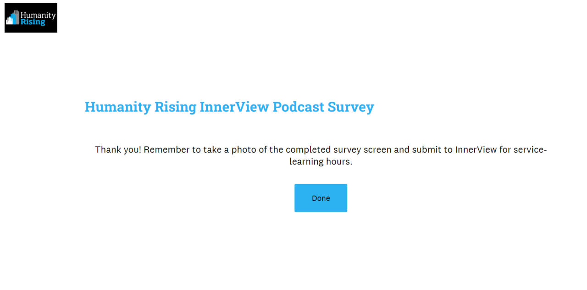Click the "Thank you!" text

[x=118, y=150]
